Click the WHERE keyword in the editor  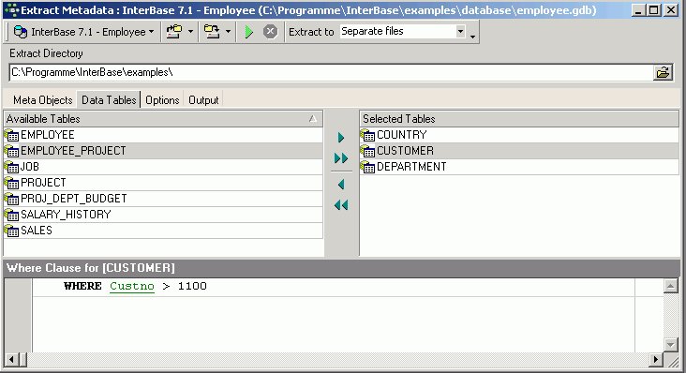(x=82, y=287)
